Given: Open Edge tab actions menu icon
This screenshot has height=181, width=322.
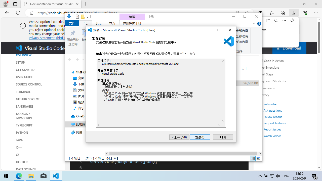Looking at the screenshot, I should click(x=15, y=4).
